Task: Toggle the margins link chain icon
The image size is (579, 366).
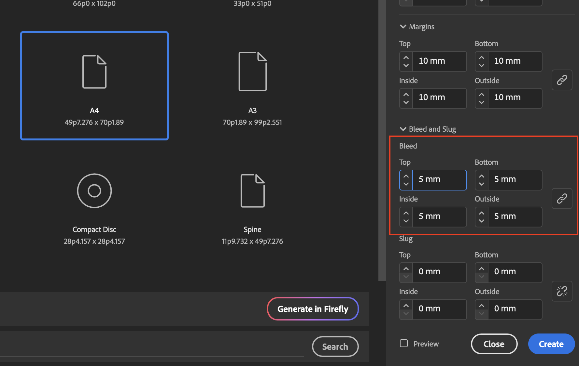Action: pos(562,80)
